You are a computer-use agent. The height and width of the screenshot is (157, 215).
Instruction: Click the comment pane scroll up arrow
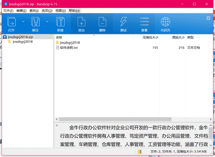(210, 125)
